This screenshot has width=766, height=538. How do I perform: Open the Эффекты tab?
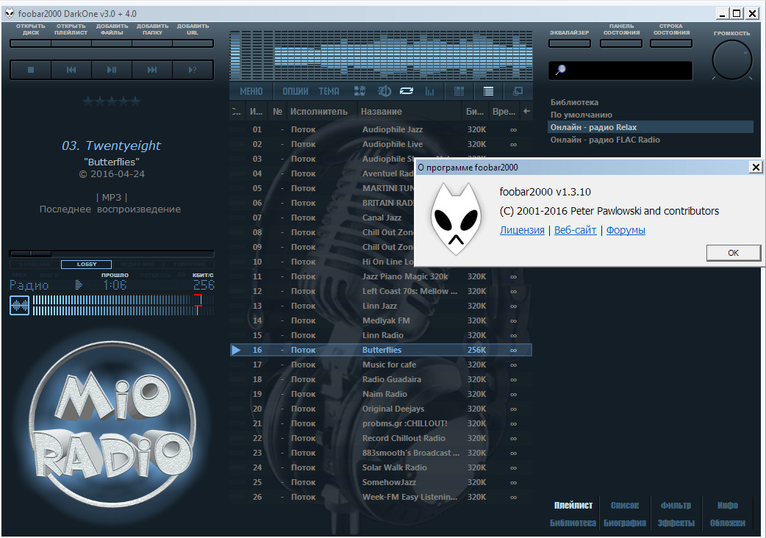(676, 523)
